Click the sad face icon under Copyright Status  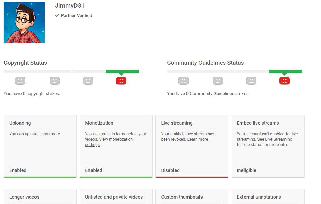(20, 81)
